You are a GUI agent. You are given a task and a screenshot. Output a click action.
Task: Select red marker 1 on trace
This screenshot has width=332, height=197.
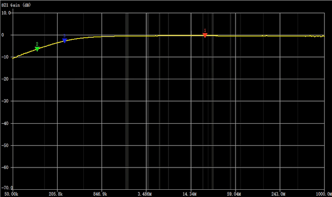click(205, 35)
